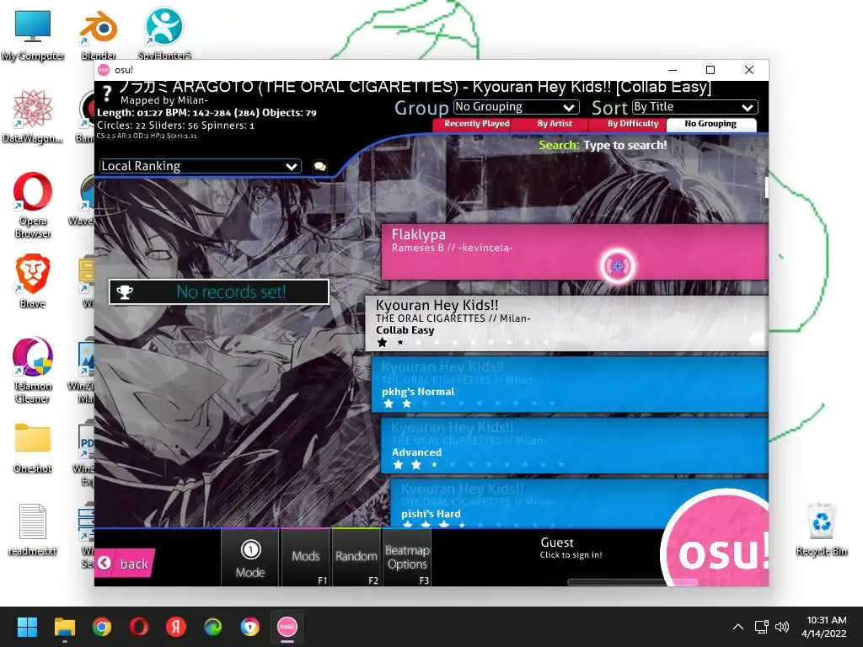The image size is (863, 647).
Task: Open Recycle Bin on desktop
Action: [821, 529]
